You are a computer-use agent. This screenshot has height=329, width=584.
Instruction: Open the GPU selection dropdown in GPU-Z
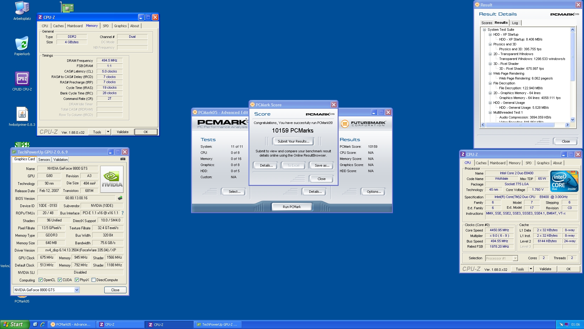77,290
